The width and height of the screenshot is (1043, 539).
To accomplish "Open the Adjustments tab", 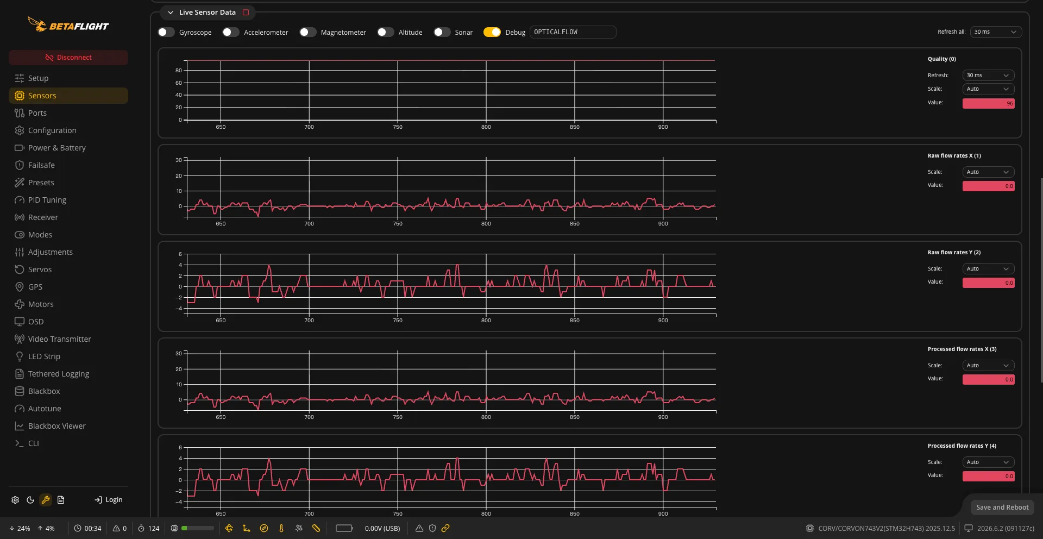I will point(68,252).
